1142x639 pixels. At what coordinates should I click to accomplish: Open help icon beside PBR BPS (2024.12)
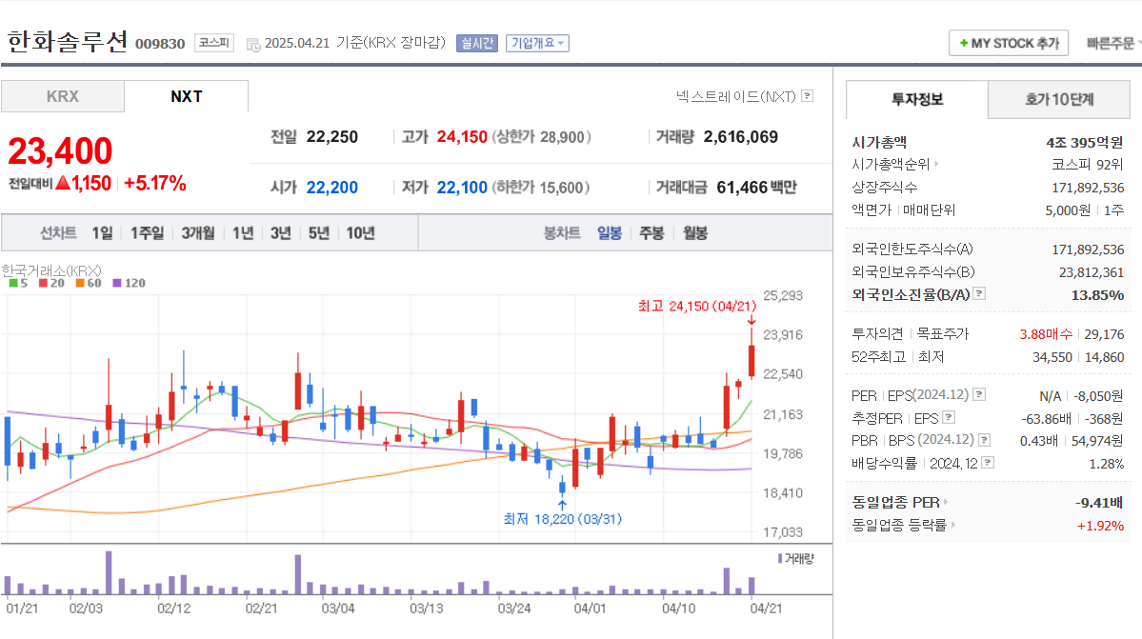[985, 440]
